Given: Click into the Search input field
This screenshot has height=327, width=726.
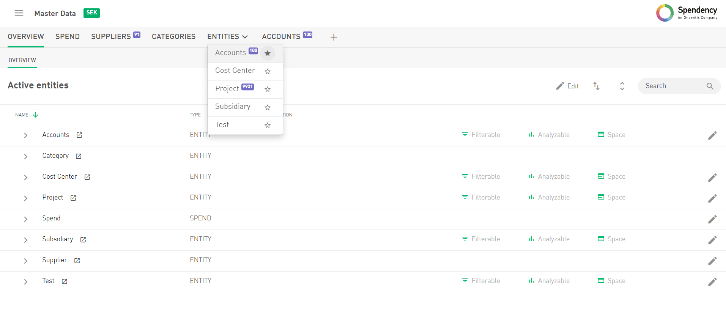Looking at the screenshot, I should click(x=672, y=86).
